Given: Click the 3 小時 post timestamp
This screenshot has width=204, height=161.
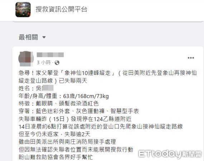Looking at the screenshot, I should [x=44, y=63].
